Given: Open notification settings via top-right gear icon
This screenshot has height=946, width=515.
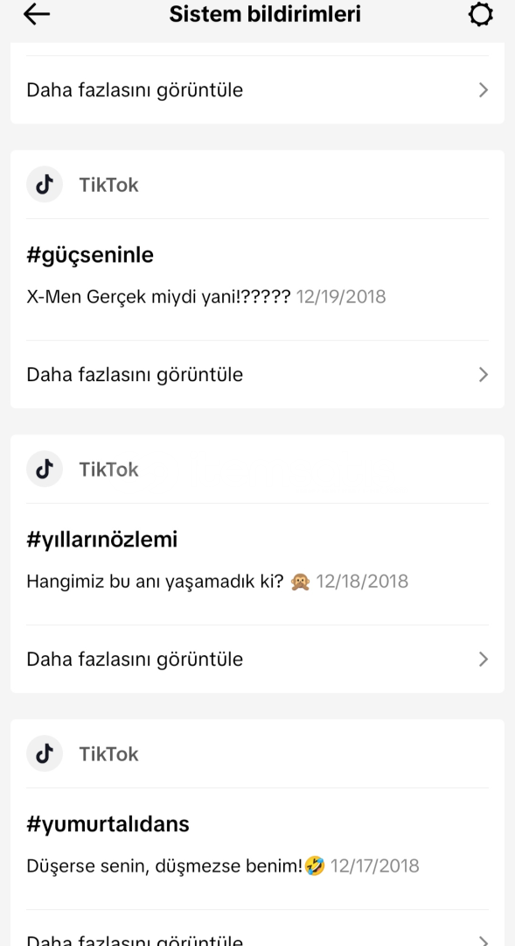Looking at the screenshot, I should coord(480,14).
